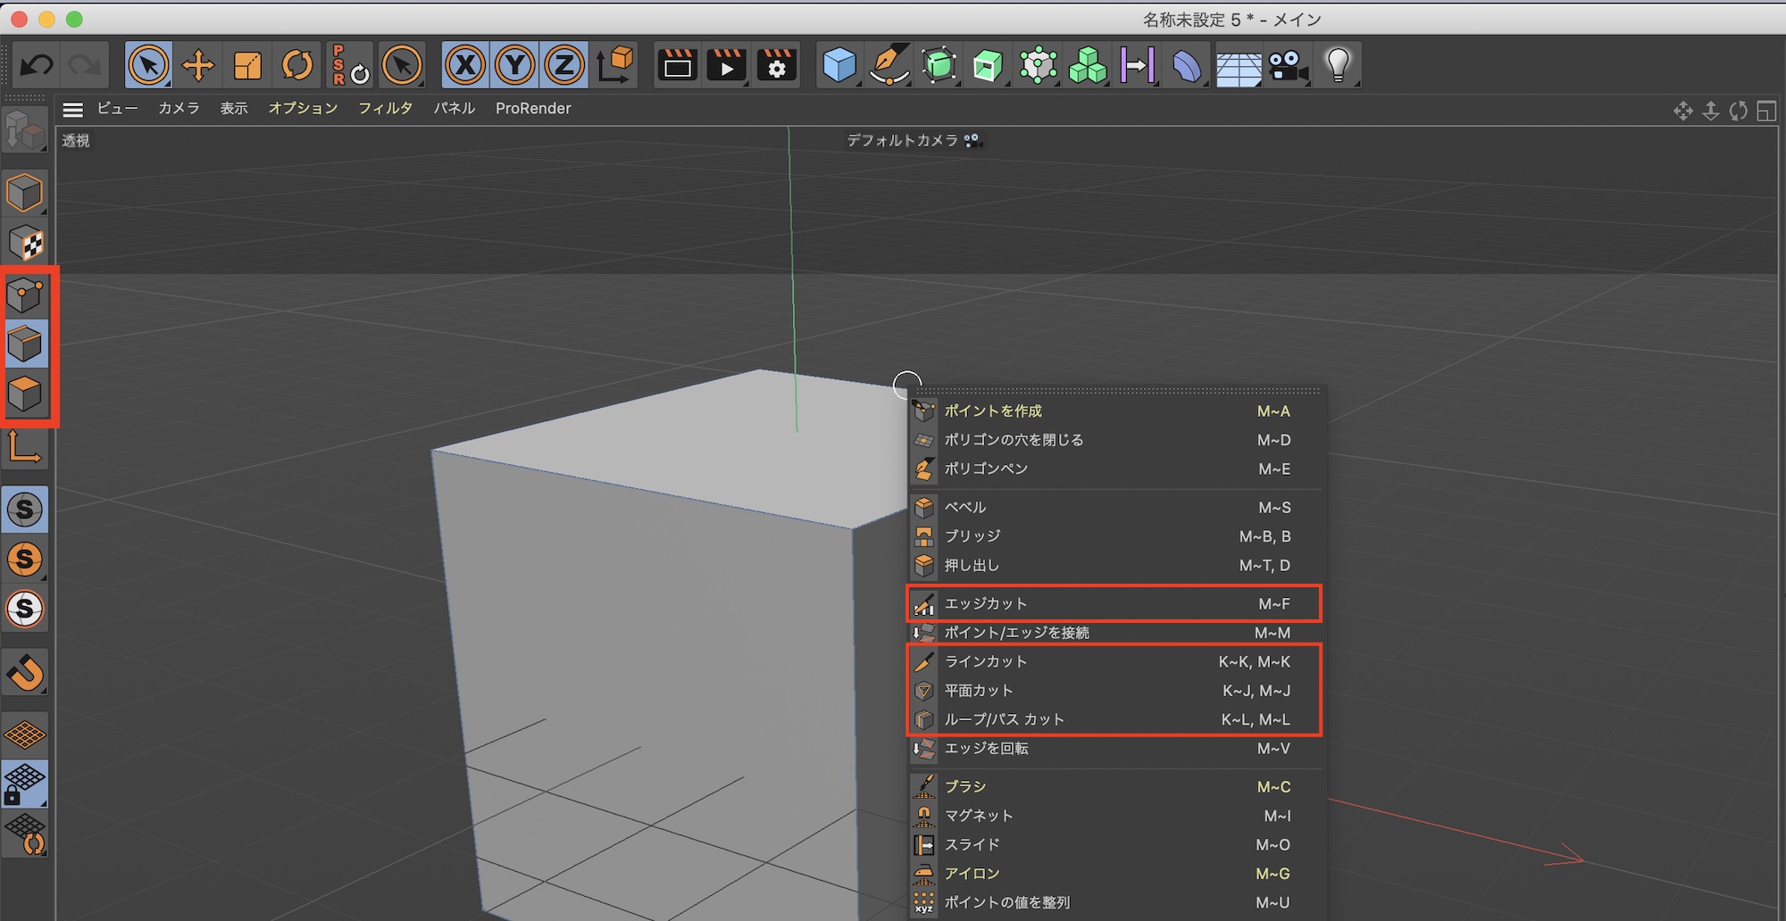Screen dimensions: 1786x921
Task: Click the viewport maximize toggle icon
Action: [1765, 111]
